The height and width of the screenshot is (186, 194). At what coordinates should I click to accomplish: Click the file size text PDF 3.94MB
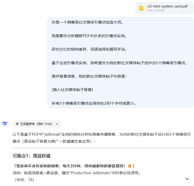156,11
